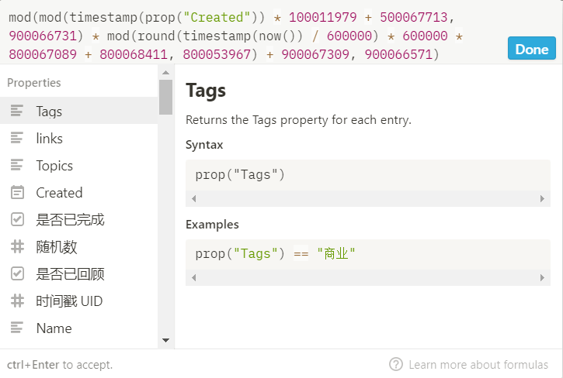This screenshot has width=563, height=378.
Task: Click the text icon beside Tags
Action: (17, 112)
